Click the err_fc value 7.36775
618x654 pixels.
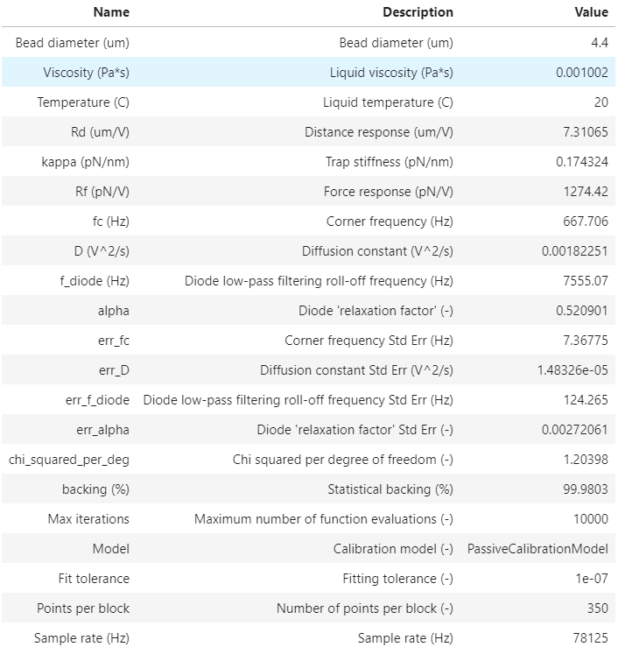click(586, 341)
